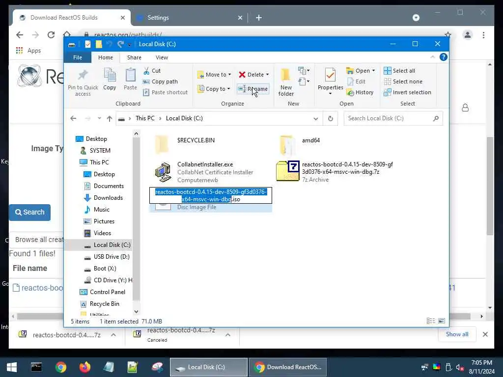Click Select all in ribbon

pyautogui.click(x=399, y=71)
